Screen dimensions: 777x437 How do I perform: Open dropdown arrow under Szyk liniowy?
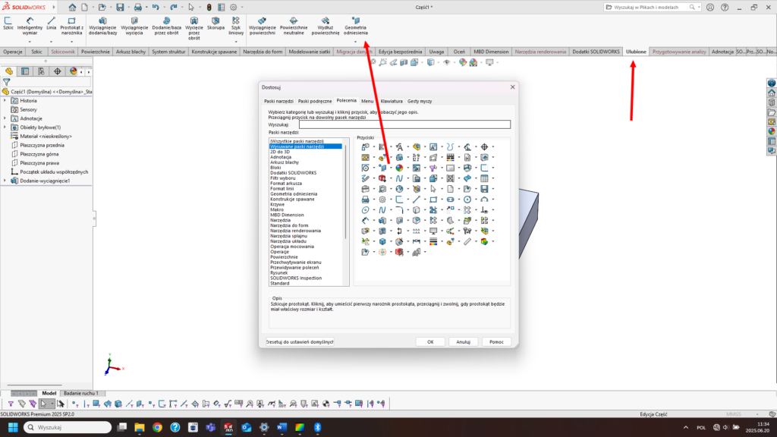click(236, 42)
